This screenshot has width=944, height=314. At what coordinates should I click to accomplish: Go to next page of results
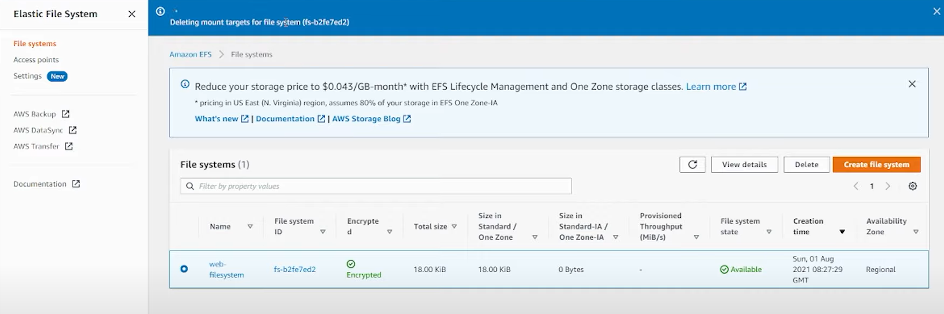(x=888, y=186)
